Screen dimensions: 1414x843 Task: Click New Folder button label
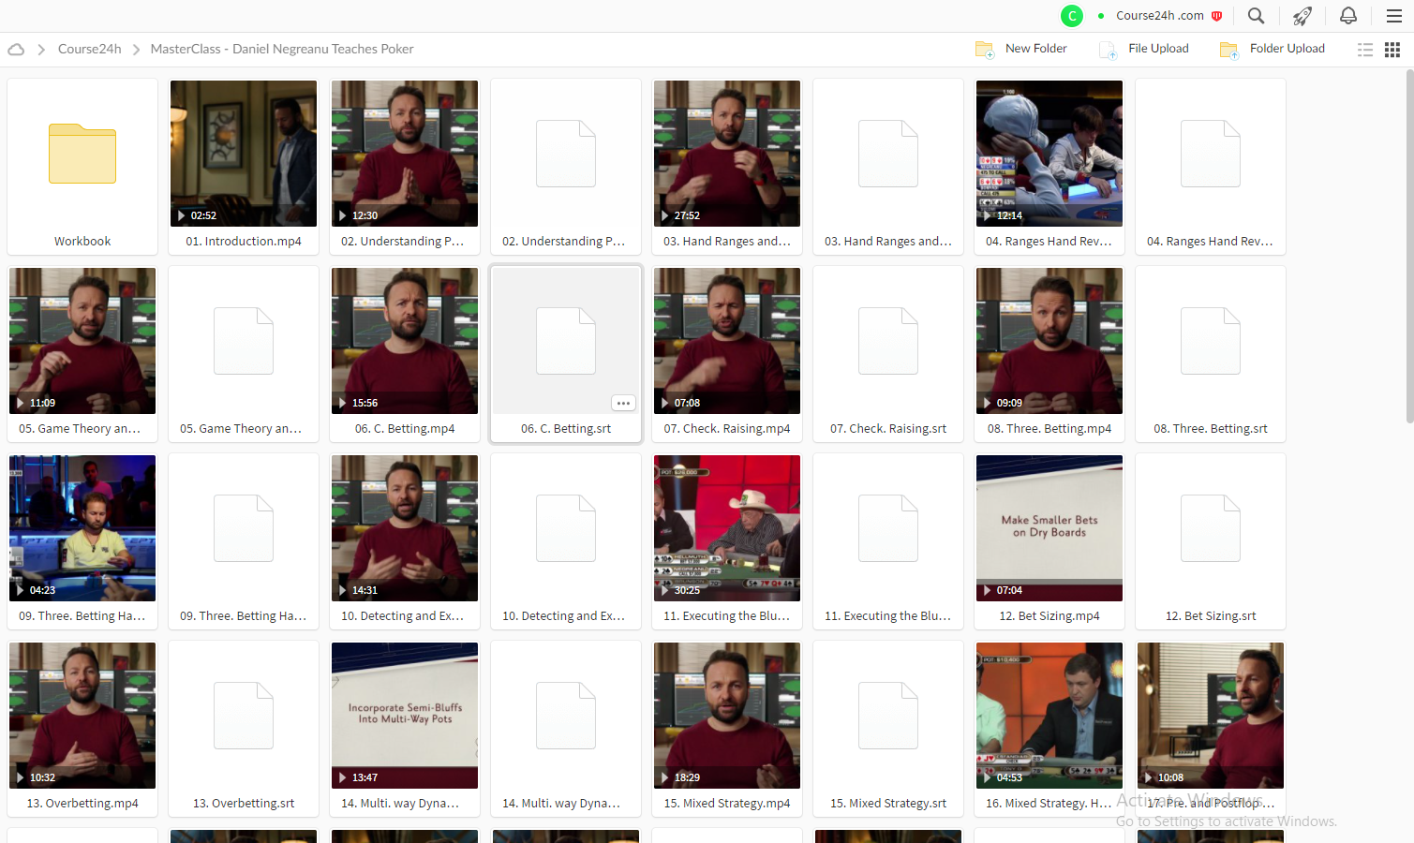1035,49
